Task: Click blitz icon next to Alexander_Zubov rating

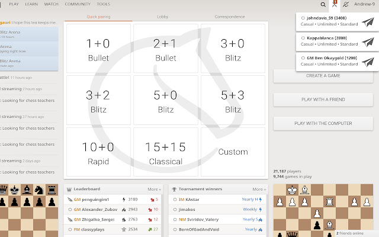Action: click(124, 210)
